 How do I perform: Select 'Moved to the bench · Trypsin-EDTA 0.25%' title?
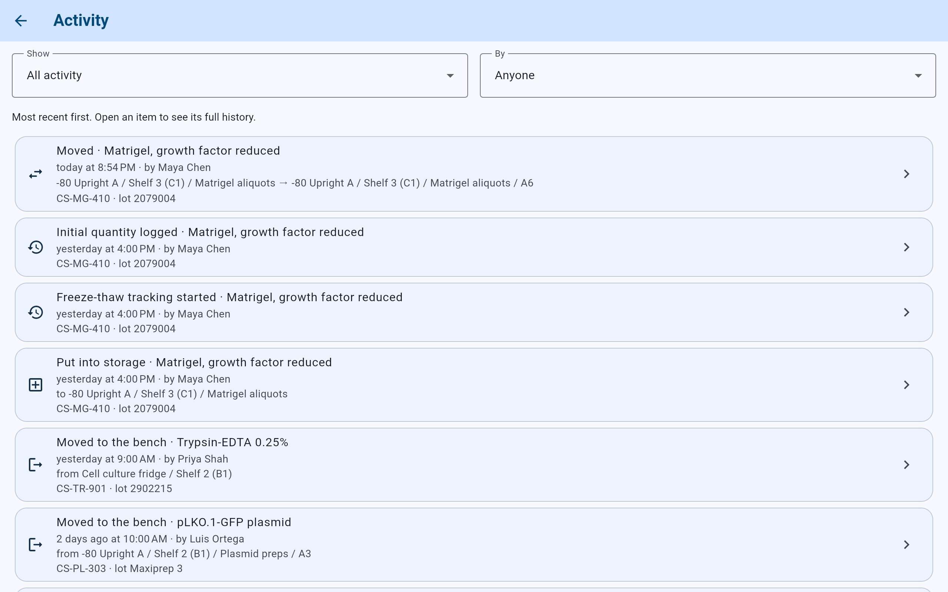[172, 442]
